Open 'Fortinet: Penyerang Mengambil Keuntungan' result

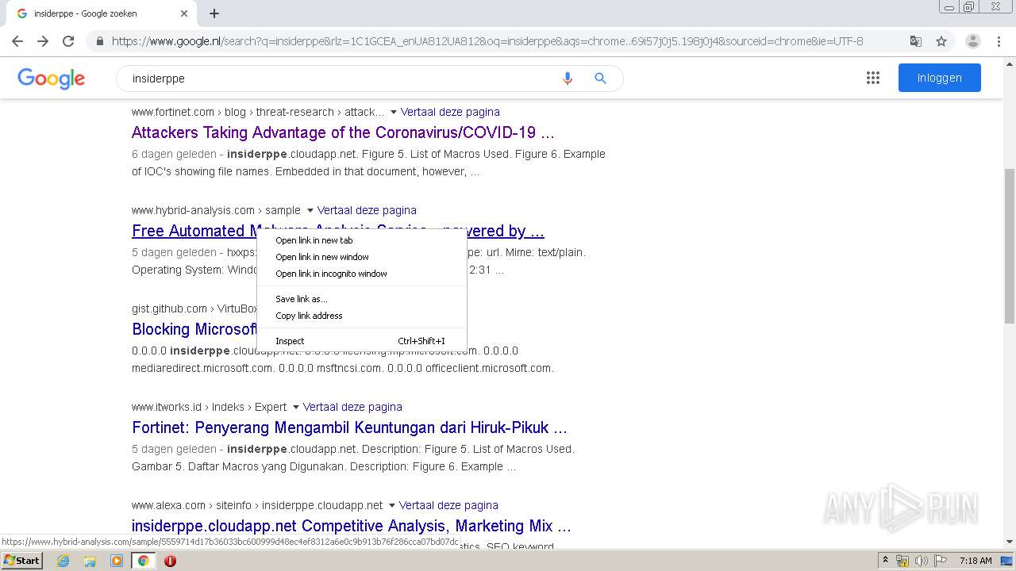pos(349,427)
